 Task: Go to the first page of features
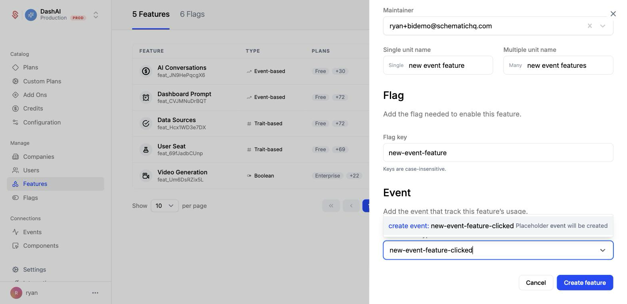coord(331,206)
